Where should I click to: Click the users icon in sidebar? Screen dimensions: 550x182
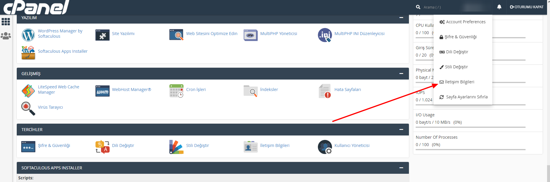pyautogui.click(x=6, y=36)
